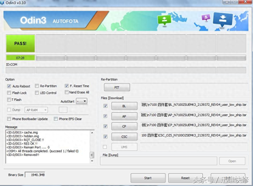Click the small purple download icon
253x186 pixels.
tap(206, 18)
